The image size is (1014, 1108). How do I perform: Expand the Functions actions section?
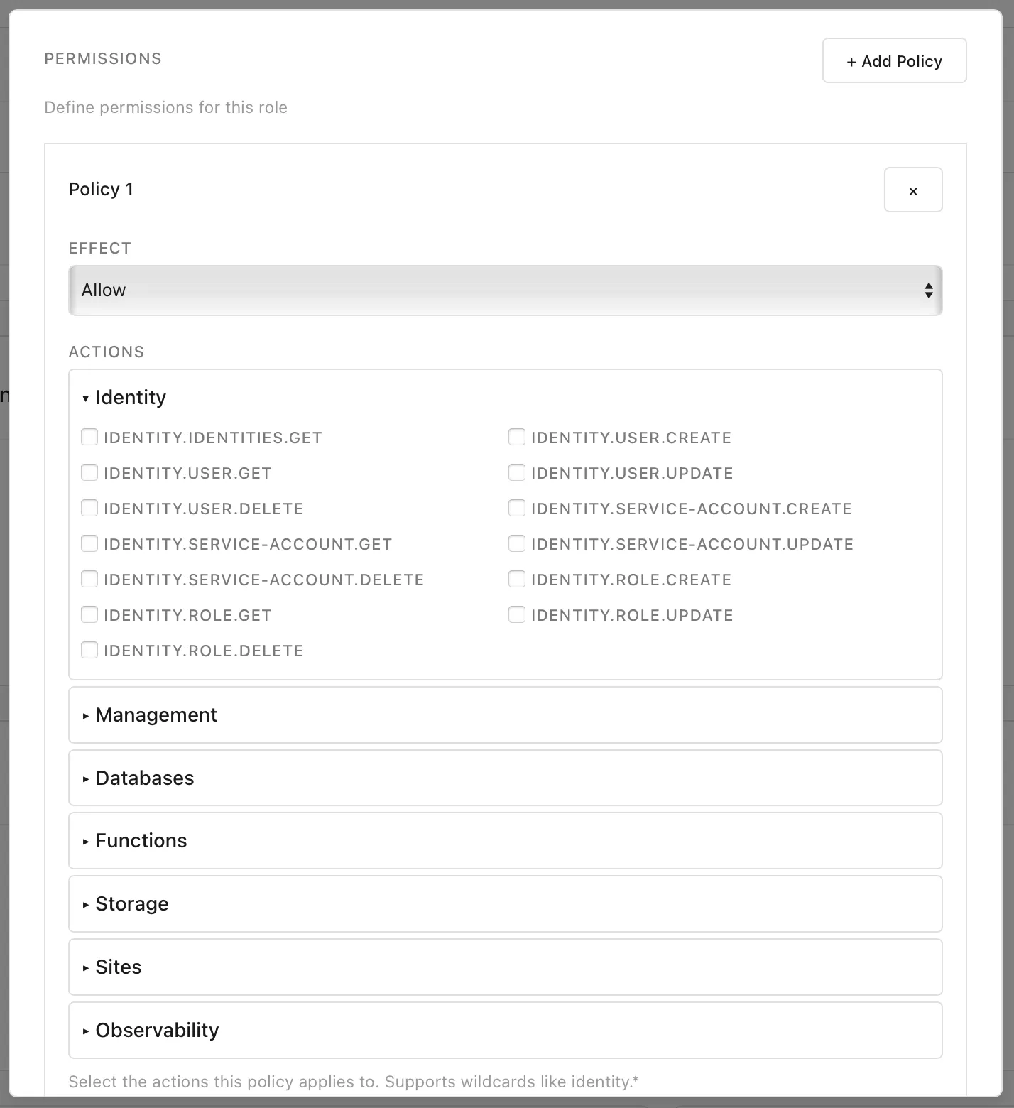135,841
